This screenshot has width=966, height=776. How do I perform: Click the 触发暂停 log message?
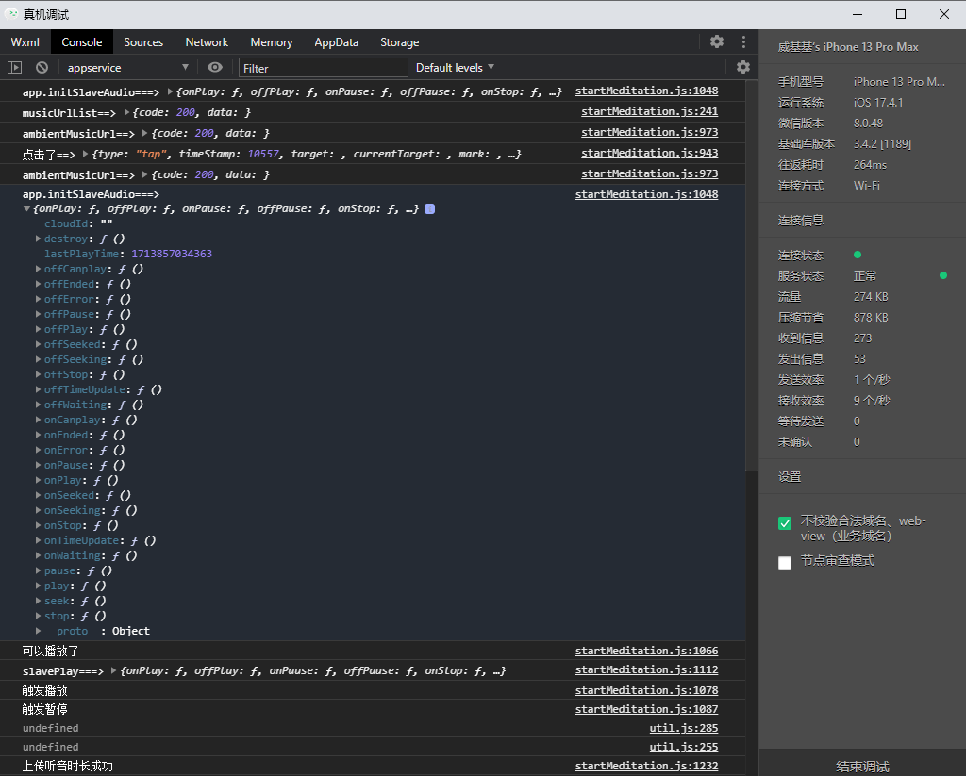pyautogui.click(x=45, y=709)
